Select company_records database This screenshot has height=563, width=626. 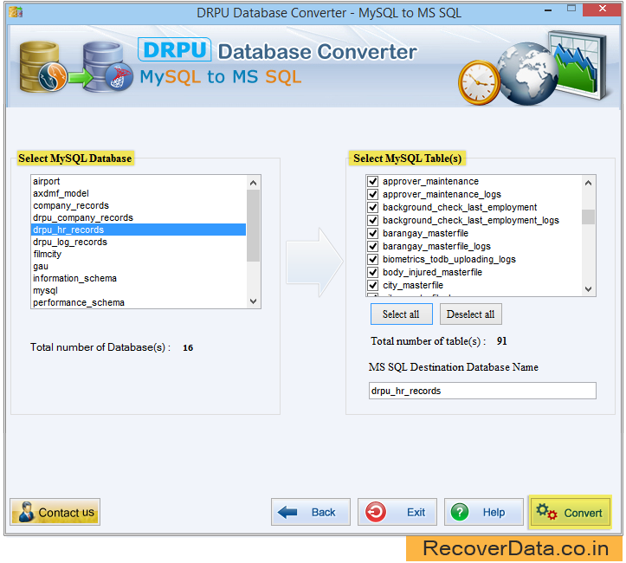point(139,205)
